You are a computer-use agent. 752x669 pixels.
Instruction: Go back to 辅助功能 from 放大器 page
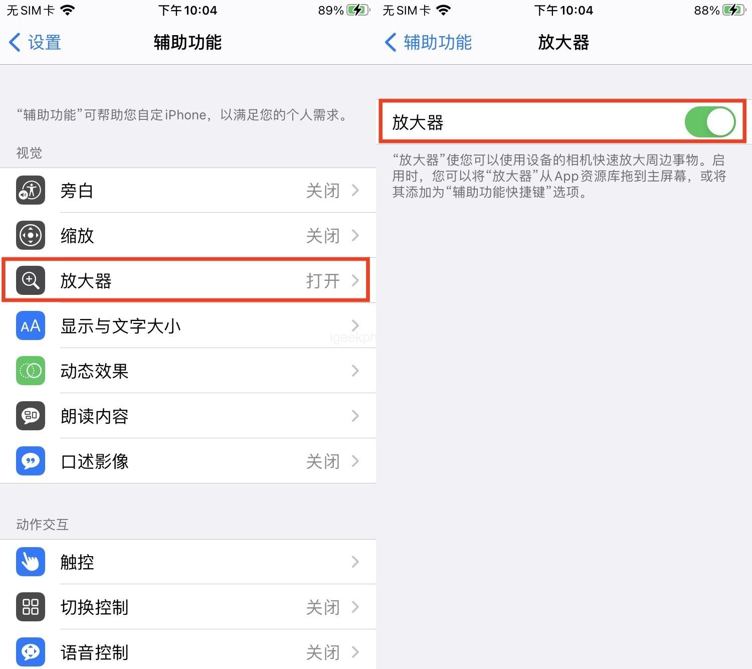pyautogui.click(x=429, y=42)
